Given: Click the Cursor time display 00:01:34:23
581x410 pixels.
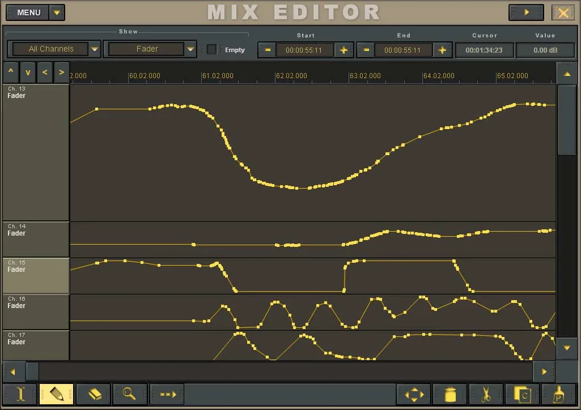Looking at the screenshot, I should [484, 50].
